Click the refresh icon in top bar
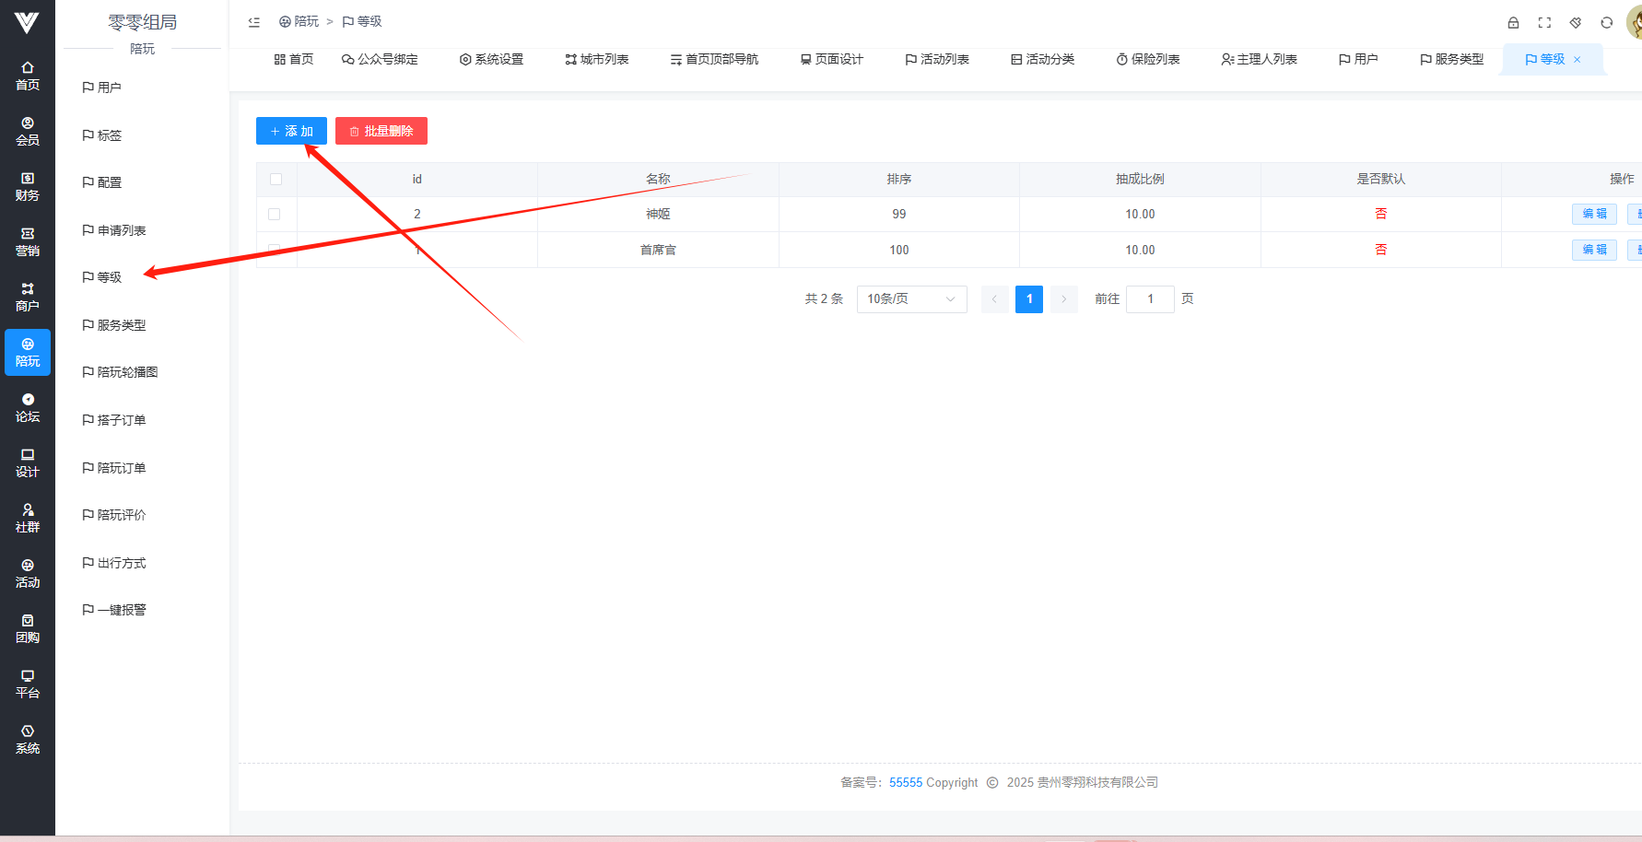Viewport: 1642px width, 842px height. click(x=1606, y=22)
